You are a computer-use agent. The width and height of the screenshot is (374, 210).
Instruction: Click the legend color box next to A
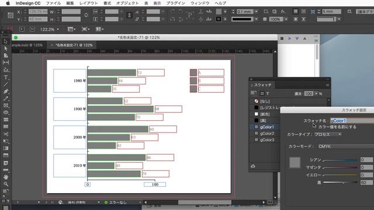point(193,72)
